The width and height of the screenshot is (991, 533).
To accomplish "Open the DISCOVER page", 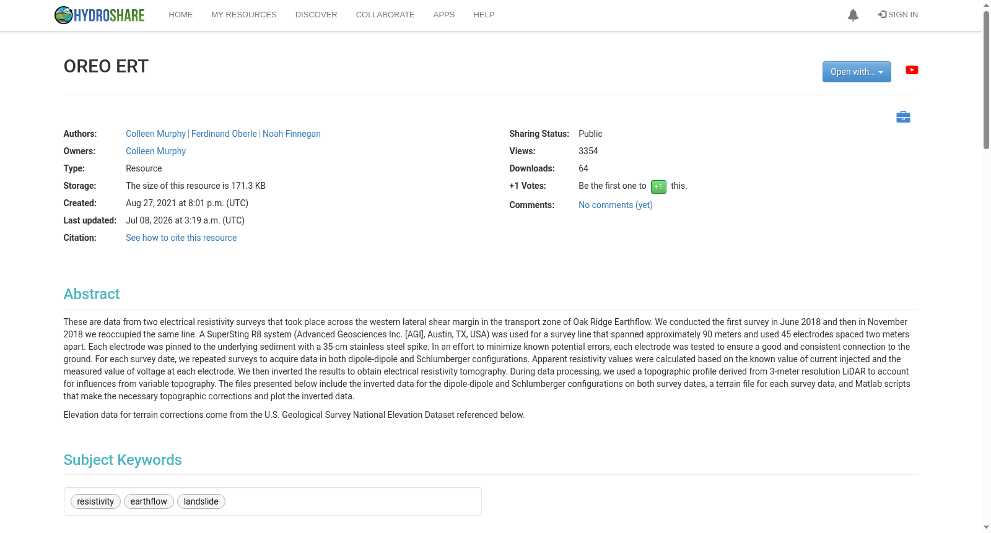I will click(x=316, y=15).
